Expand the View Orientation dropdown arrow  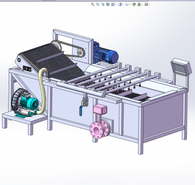pyautogui.click(x=116, y=5)
